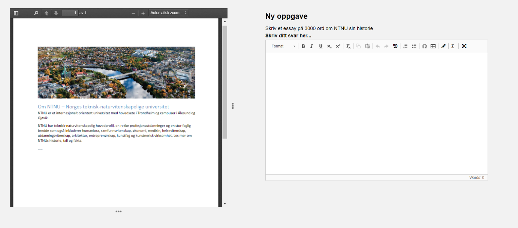Viewport: 518px width, 228px height.
Task: Open the Format paragraph style dropdown
Action: point(283,46)
